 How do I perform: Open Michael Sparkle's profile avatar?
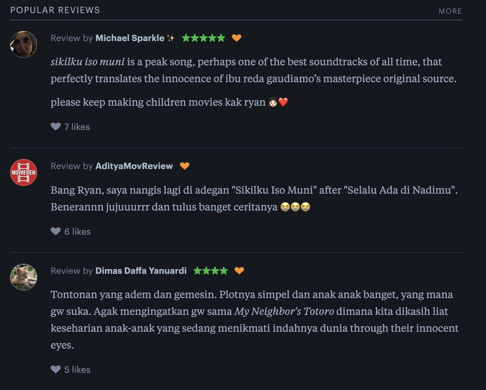pos(24,44)
